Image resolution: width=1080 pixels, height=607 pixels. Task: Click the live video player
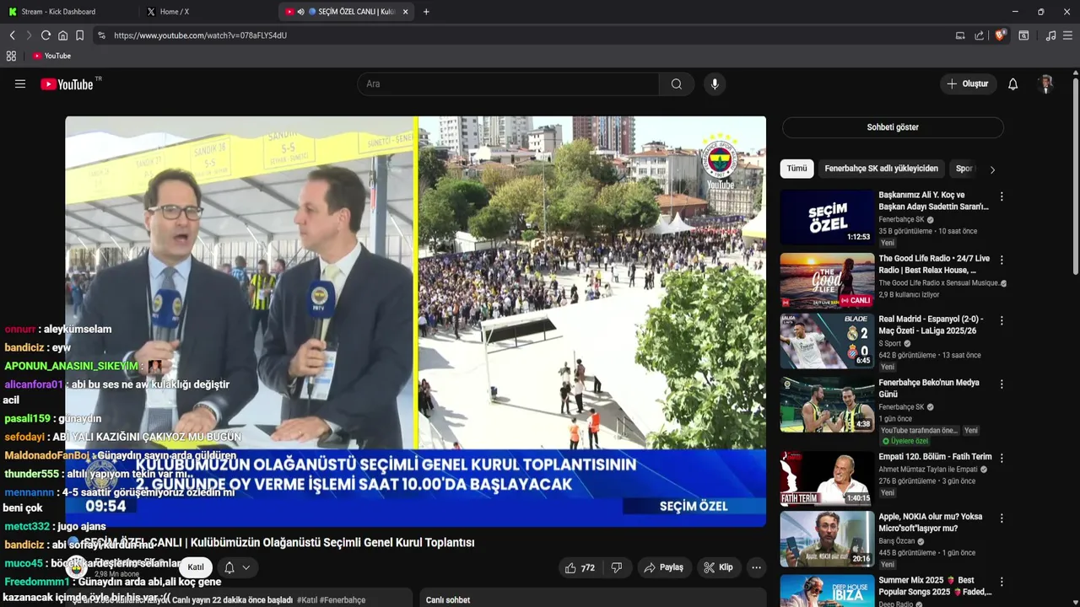point(416,320)
